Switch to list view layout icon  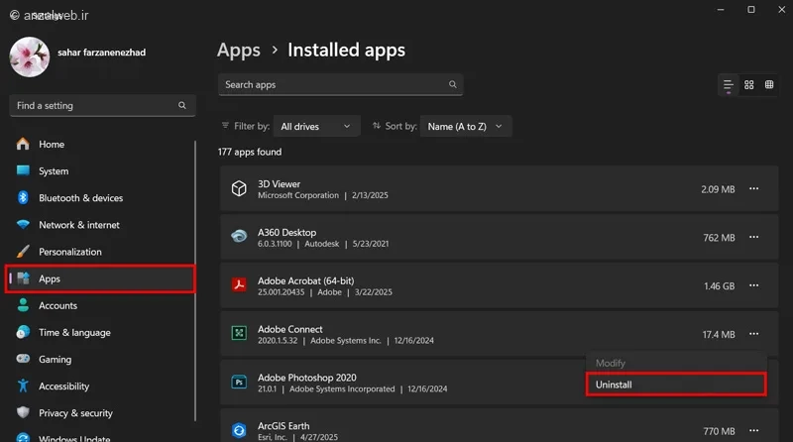[x=729, y=85]
